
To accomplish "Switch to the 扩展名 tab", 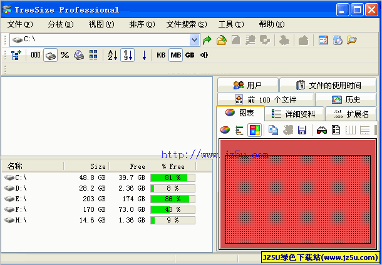I will click(x=351, y=114).
